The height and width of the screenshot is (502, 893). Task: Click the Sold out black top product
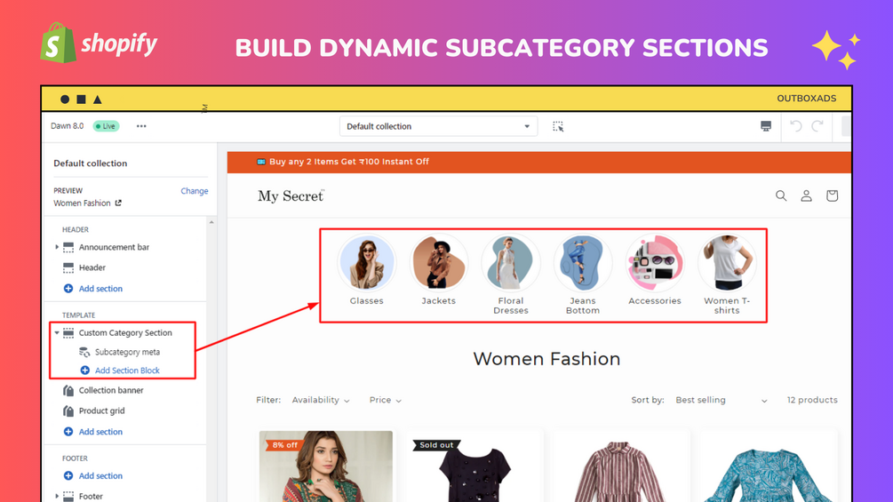(474, 466)
